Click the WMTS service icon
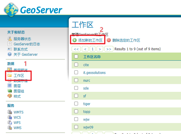This screenshot has height=134, width=181. (10, 112)
